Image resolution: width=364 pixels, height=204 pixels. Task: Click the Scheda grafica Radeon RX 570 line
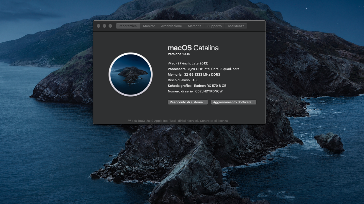[197, 86]
